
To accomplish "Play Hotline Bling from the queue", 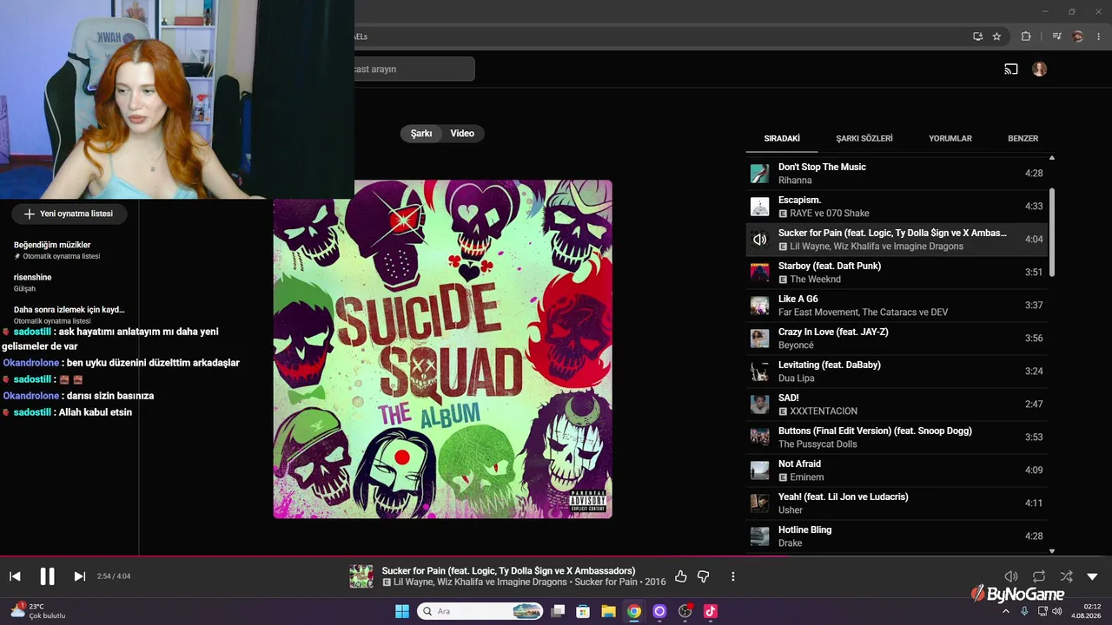I will coord(897,536).
